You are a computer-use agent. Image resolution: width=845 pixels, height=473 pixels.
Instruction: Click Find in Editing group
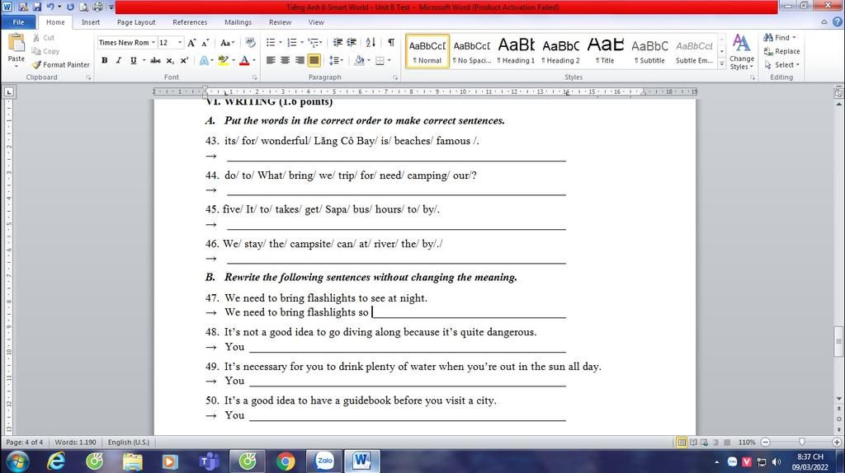click(x=780, y=38)
